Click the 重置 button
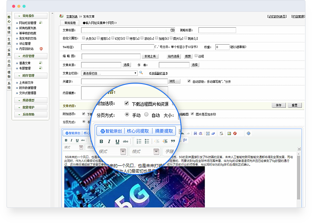The height and width of the screenshot is (223, 312). click(x=295, y=105)
